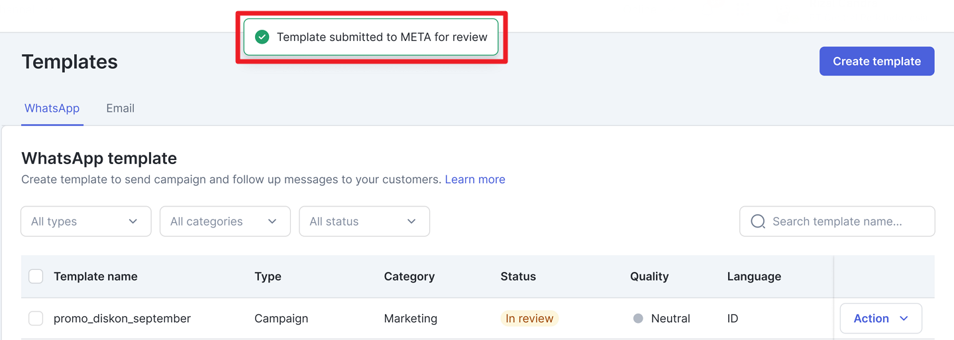
Task: Open the All status dropdown
Action: [x=364, y=222]
